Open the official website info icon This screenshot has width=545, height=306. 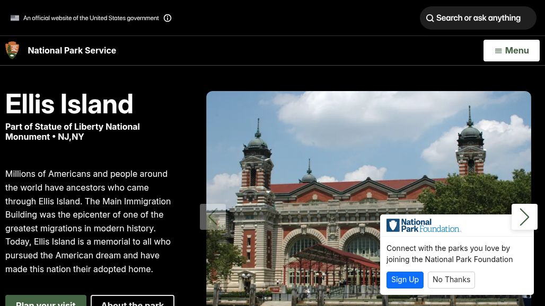pos(168,18)
